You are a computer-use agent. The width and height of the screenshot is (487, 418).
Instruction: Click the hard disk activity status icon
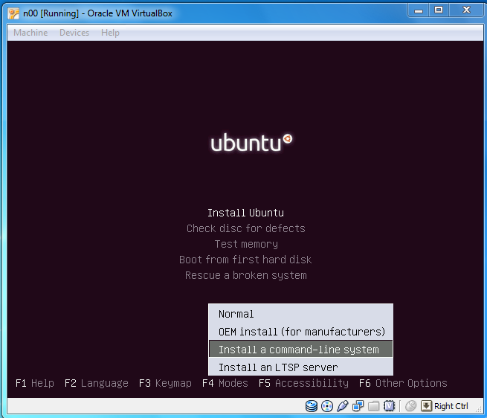[x=312, y=406]
